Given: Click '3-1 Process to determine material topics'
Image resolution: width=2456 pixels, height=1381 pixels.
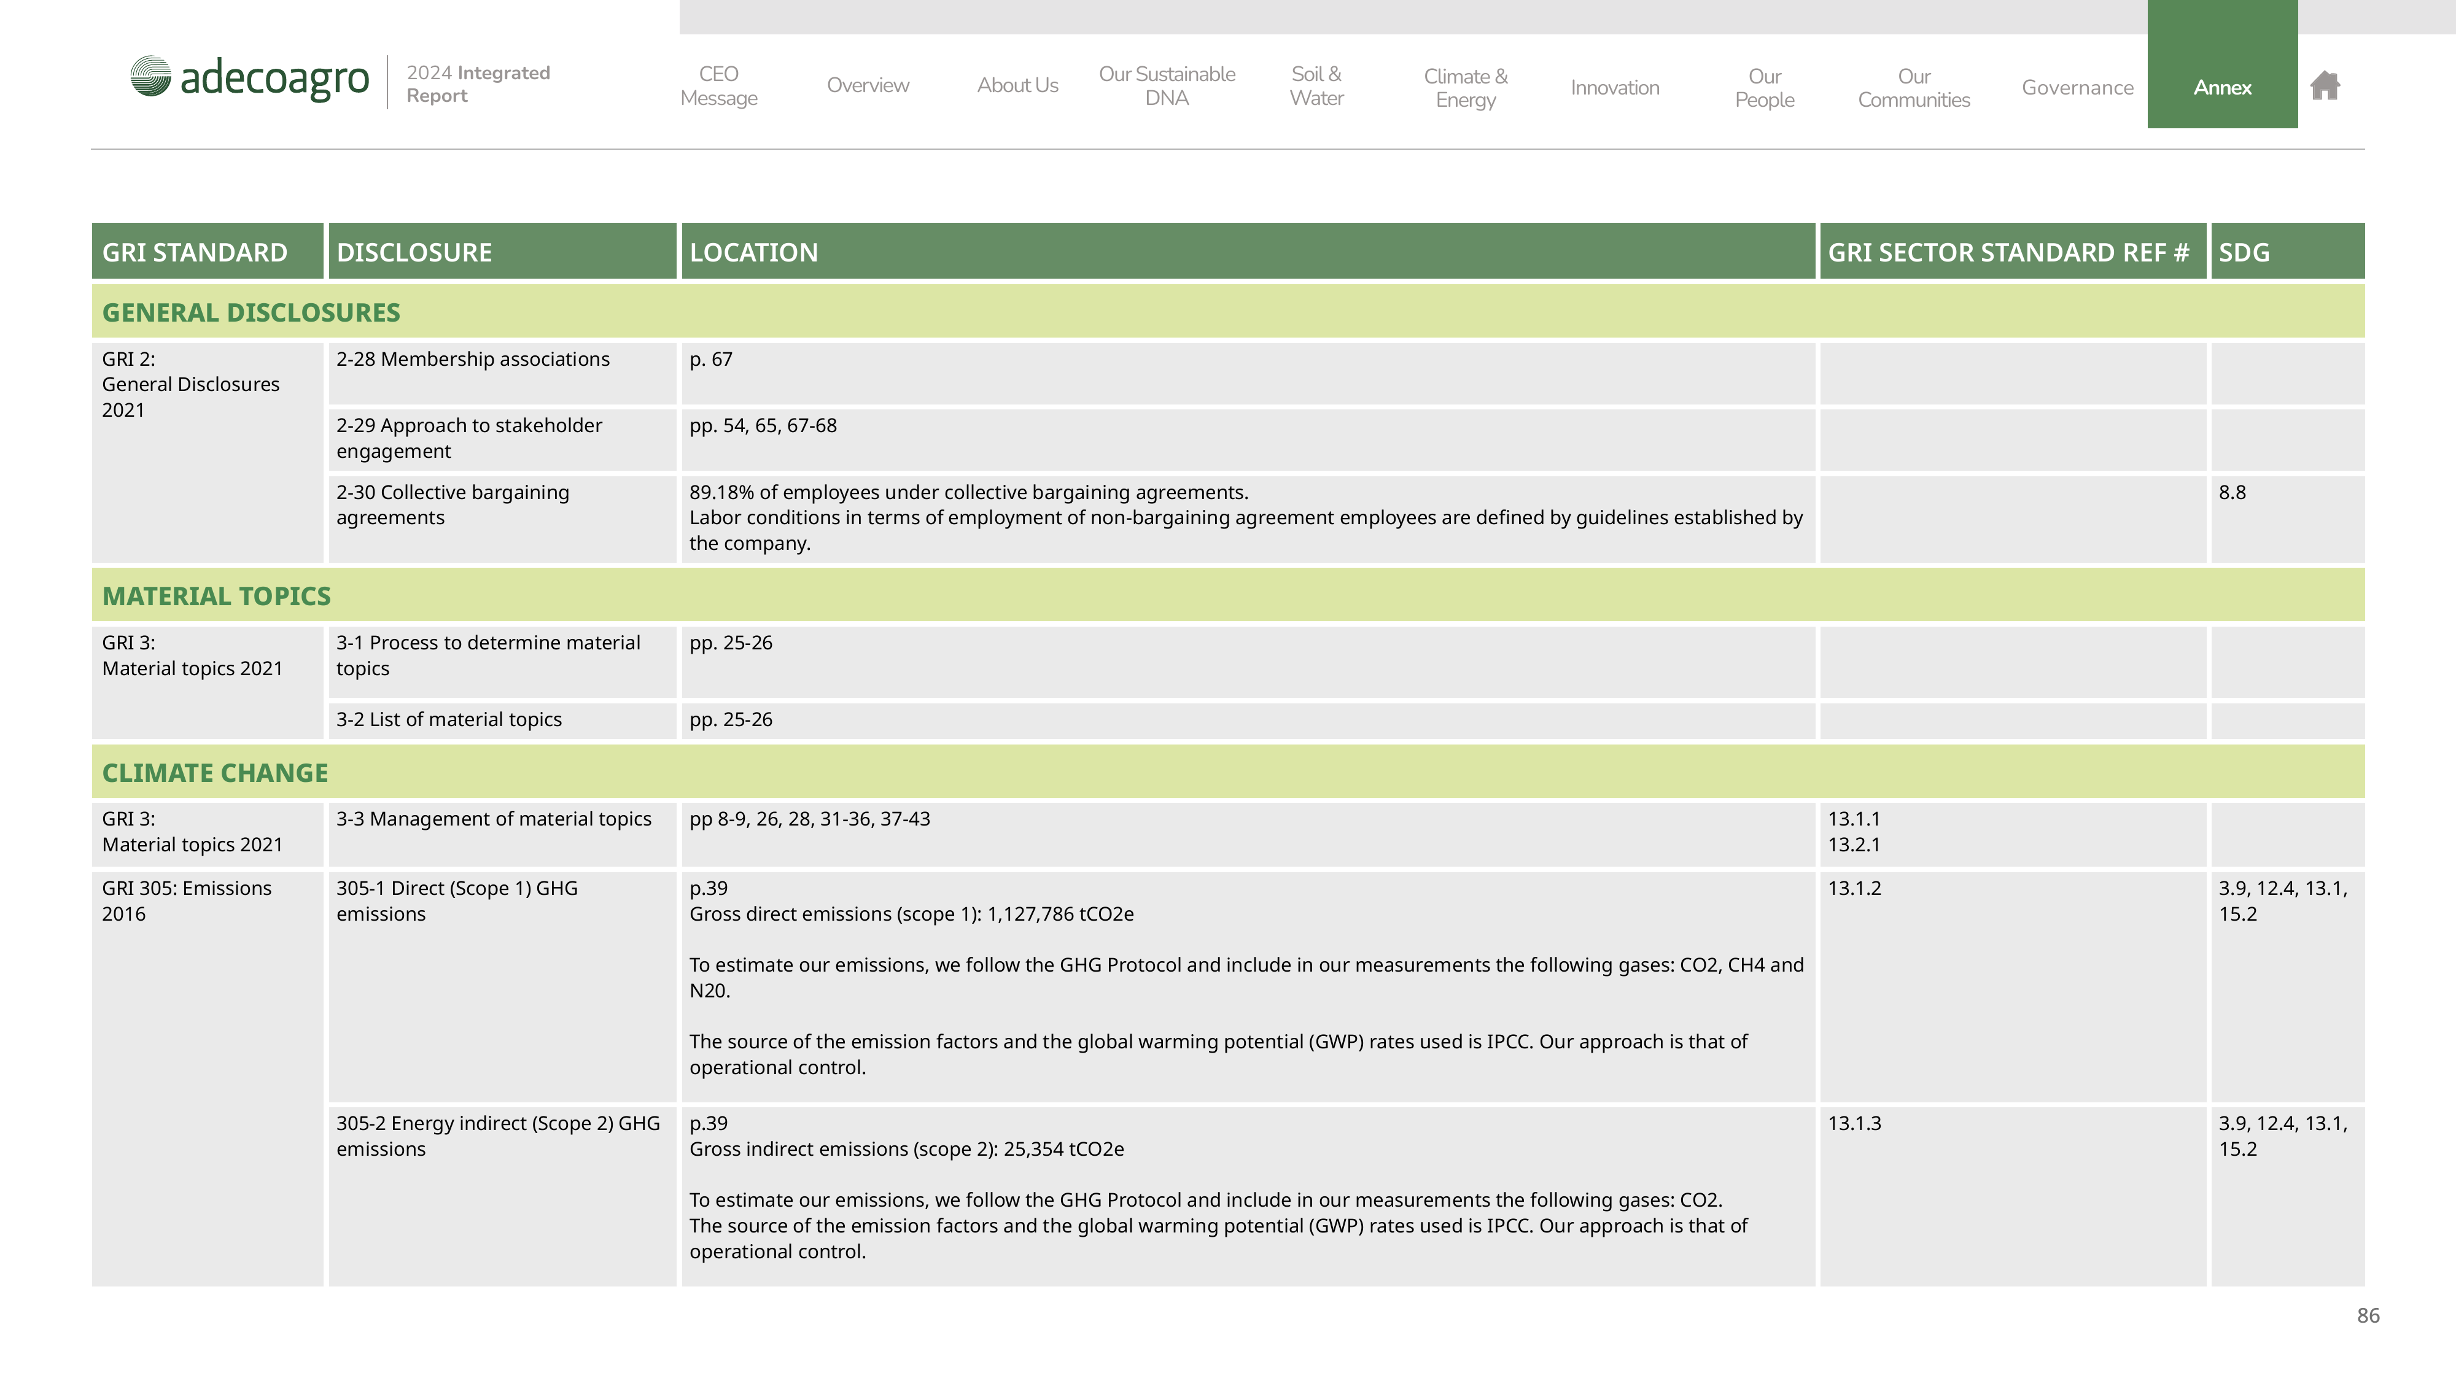Looking at the screenshot, I should [x=502, y=662].
